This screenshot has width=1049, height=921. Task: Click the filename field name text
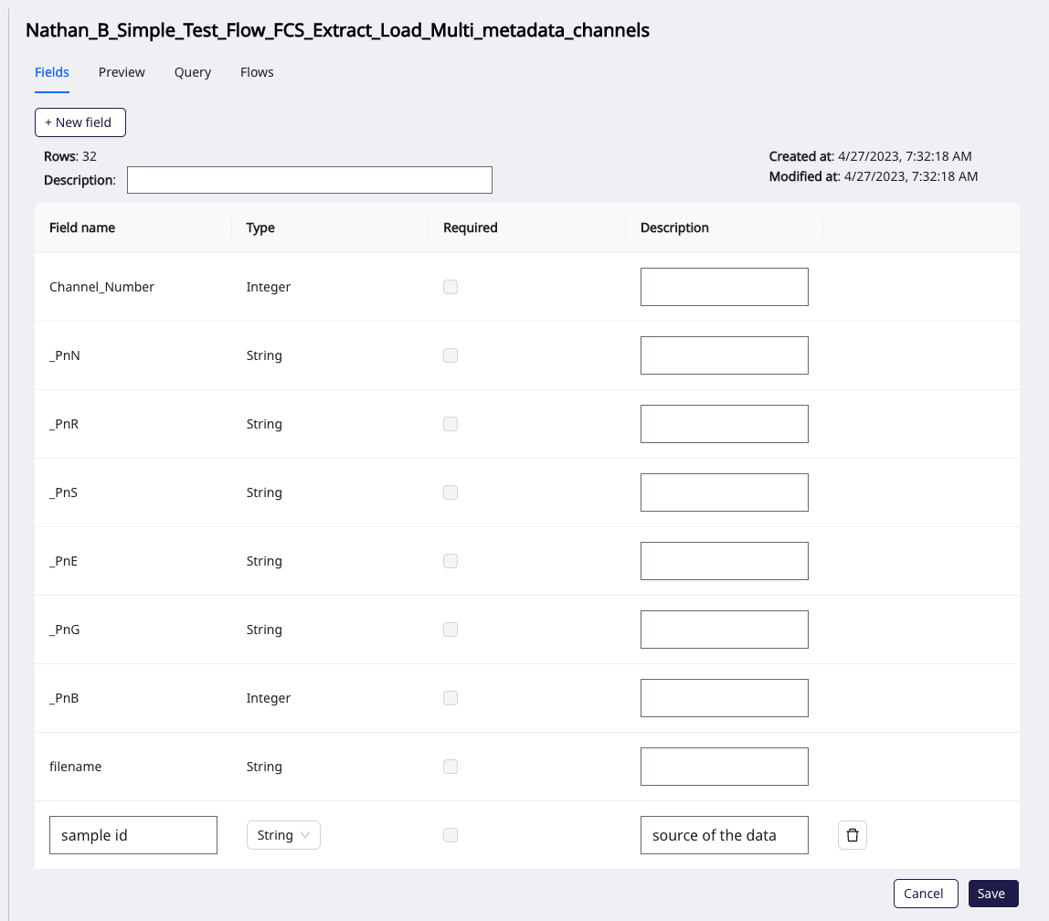[76, 767]
